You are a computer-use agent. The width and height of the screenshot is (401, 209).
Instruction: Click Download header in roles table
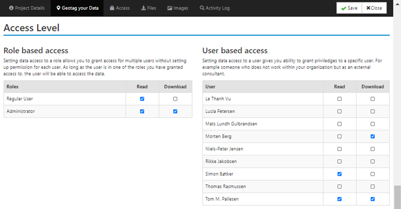click(x=175, y=87)
